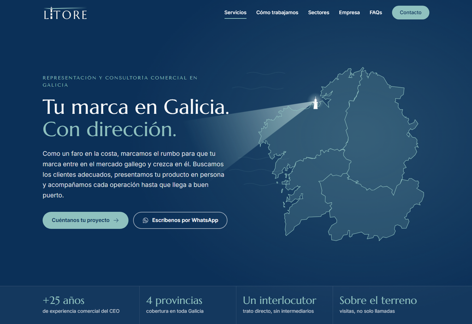The width and height of the screenshot is (472, 324).
Task: Click the Cuéntanos tu proyecto button
Action: click(x=85, y=220)
